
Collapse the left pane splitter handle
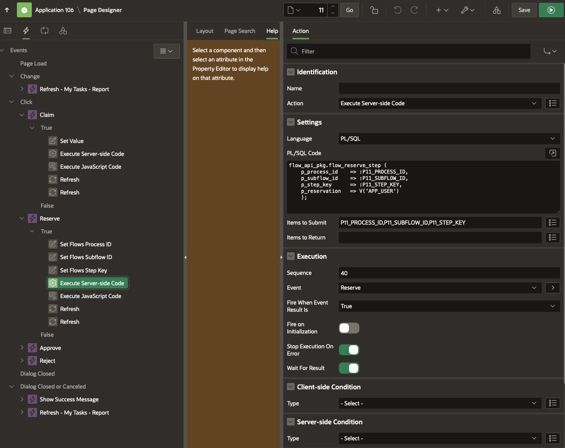click(x=185, y=257)
